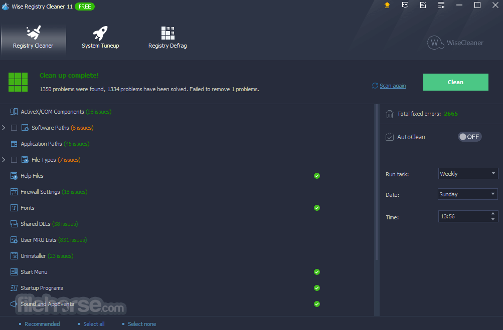Click the ActiveX/COM Components icon
The height and width of the screenshot is (330, 503).
click(14, 112)
